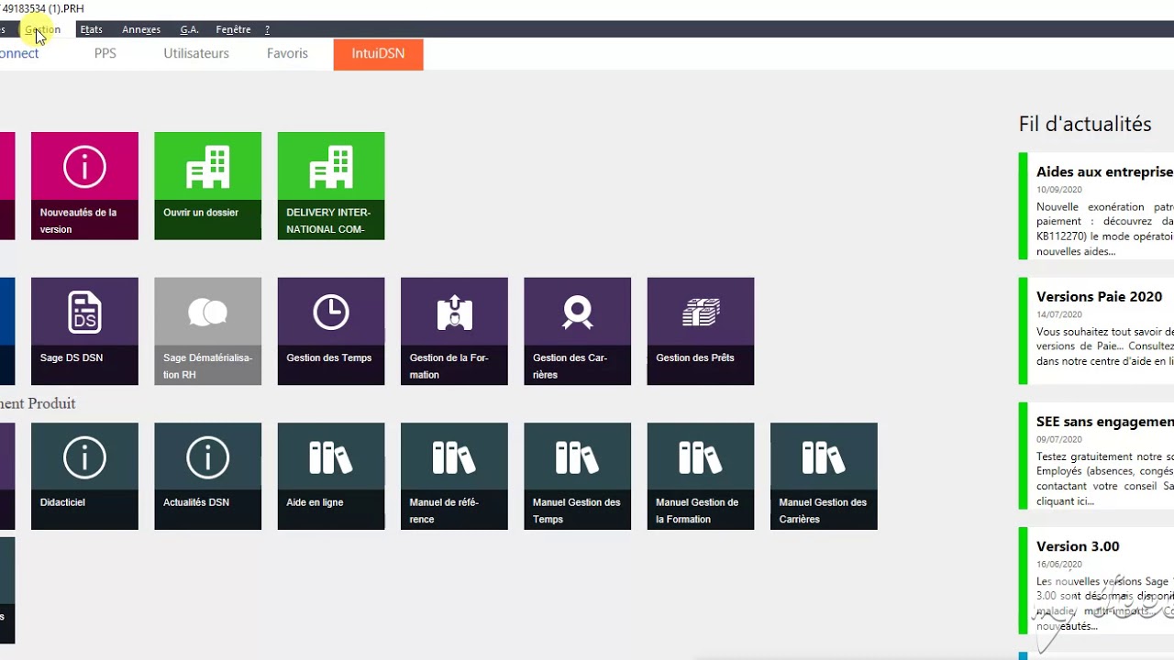Open the ? help menu

click(267, 29)
